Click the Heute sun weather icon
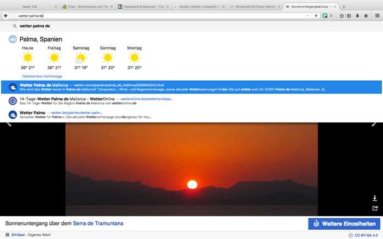The width and height of the screenshot is (383, 239). (x=27, y=58)
